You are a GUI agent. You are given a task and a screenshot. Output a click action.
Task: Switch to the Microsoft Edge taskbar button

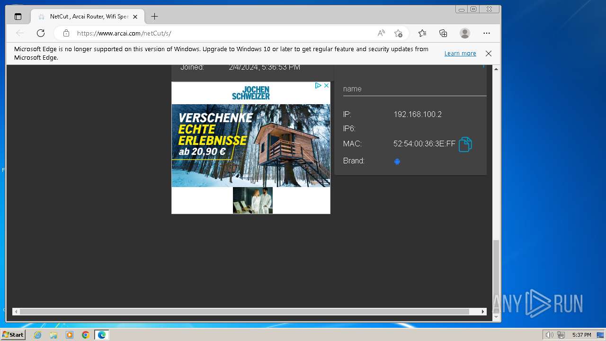pos(101,335)
